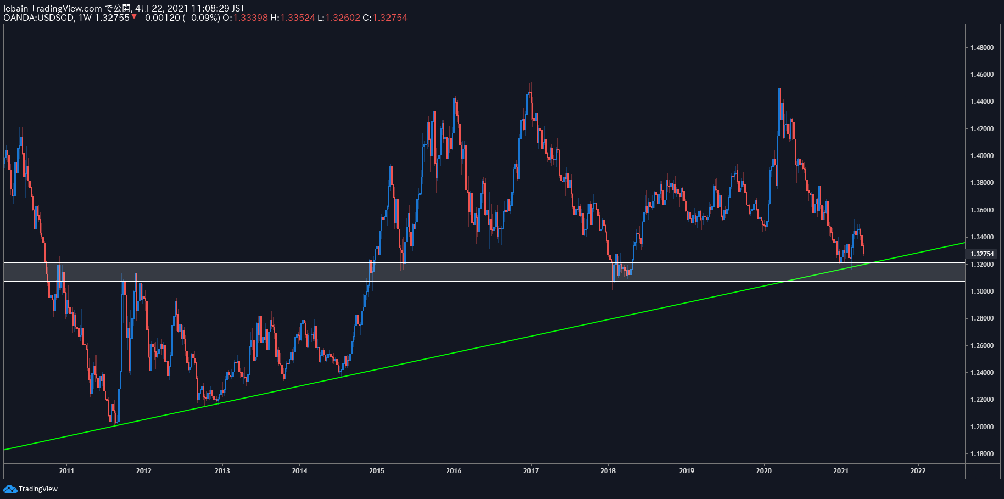Click the 2018 label on time axis
This screenshot has height=499, width=1004.
click(608, 470)
